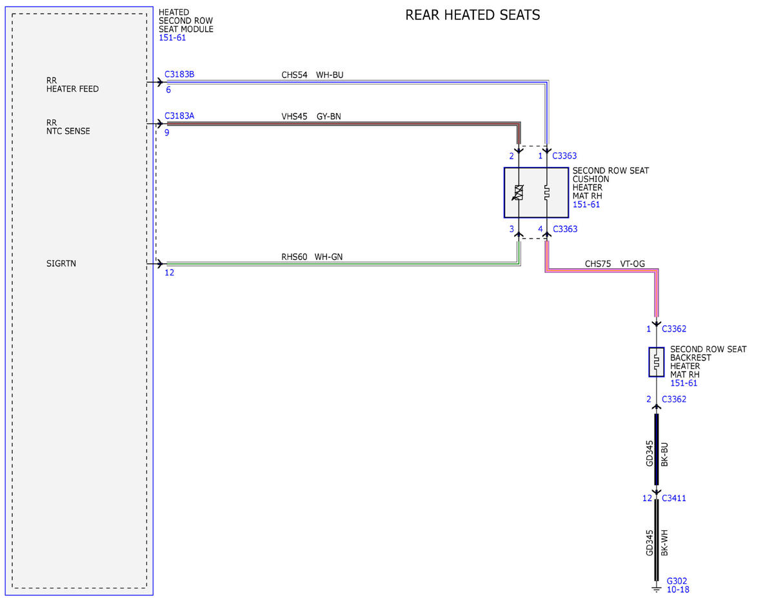Click connector arrow at C3411 pin 12
The image size is (774, 598).
[x=657, y=493]
